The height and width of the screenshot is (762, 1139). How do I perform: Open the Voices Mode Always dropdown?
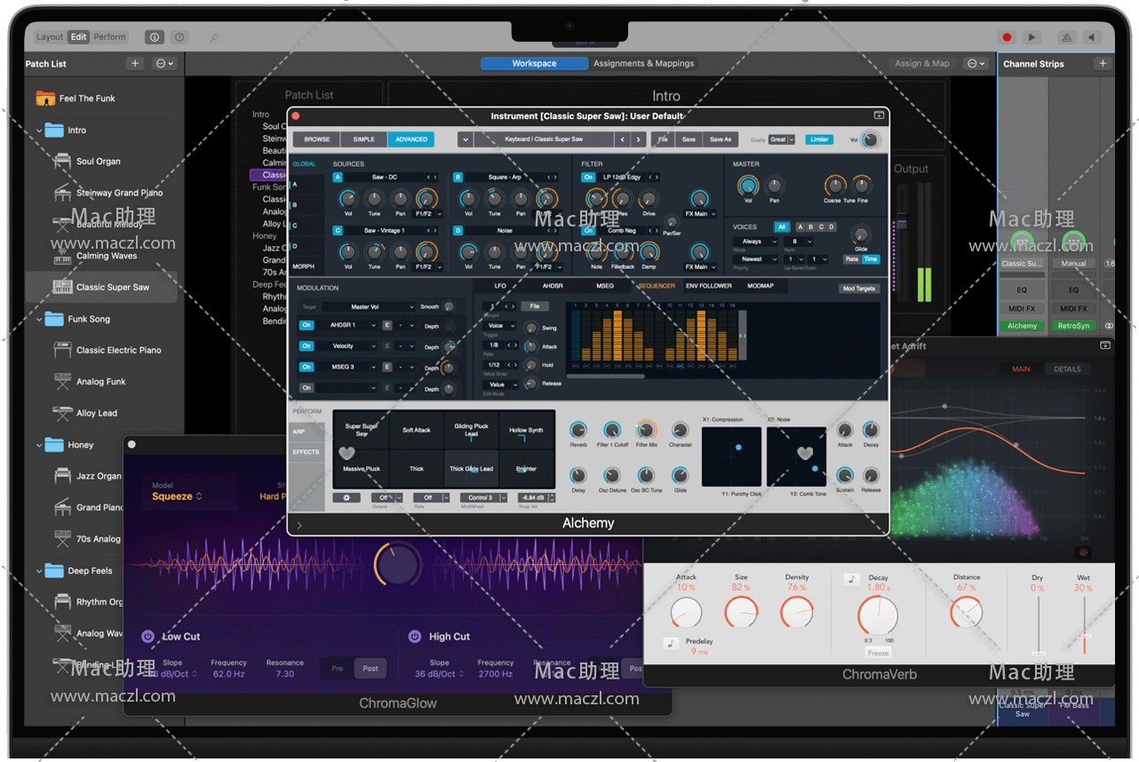tap(756, 242)
